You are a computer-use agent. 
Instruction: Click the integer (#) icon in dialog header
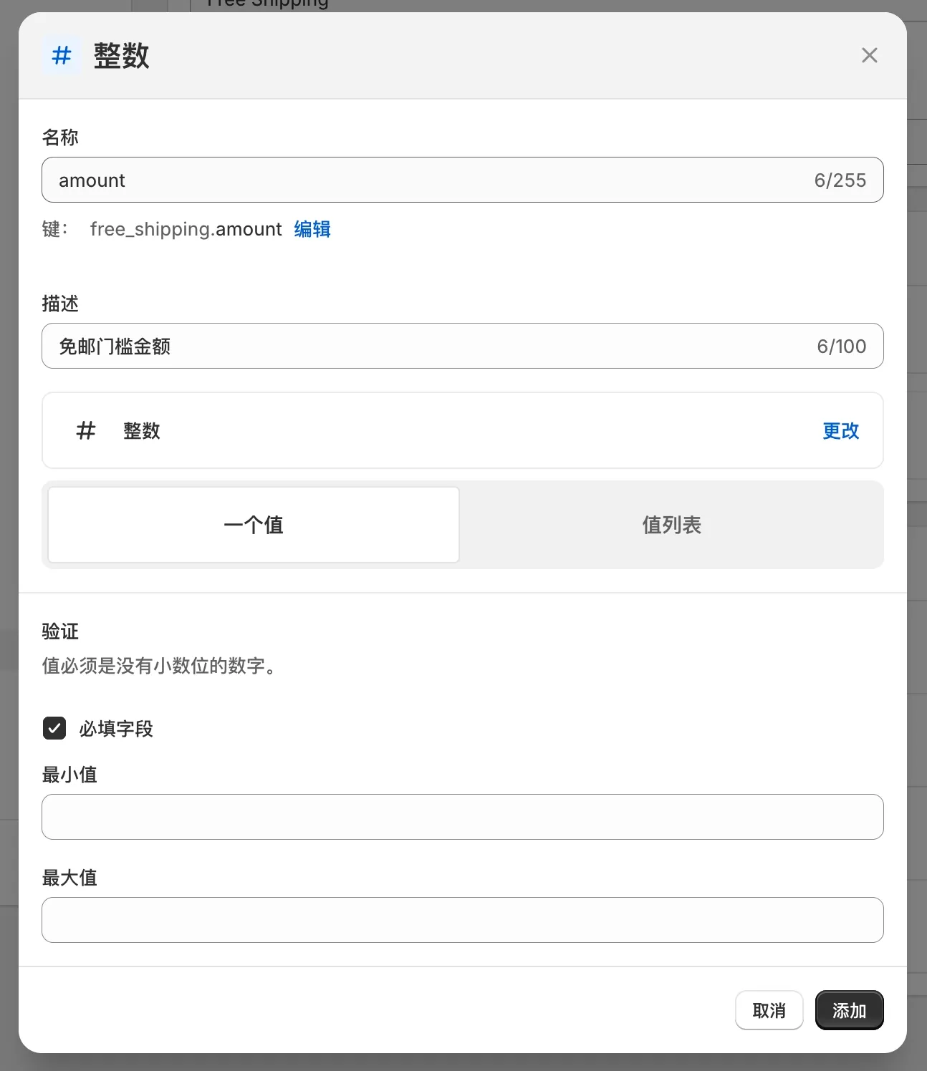[60, 55]
